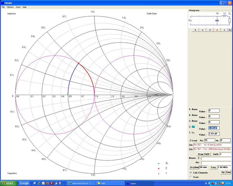Image resolution: width=233 pixels, height=186 pixels.
Task: Open the Options menu
Action: (10, 7)
